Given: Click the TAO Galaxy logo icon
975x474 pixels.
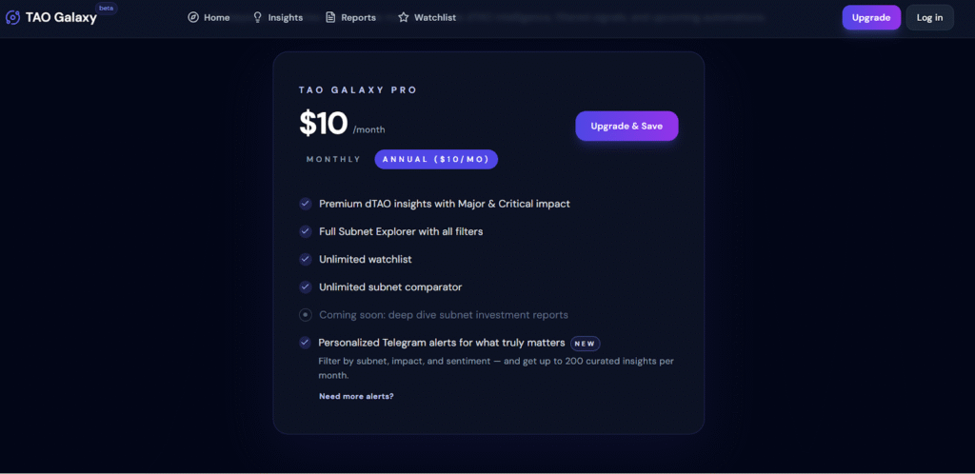Looking at the screenshot, I should pos(12,17).
